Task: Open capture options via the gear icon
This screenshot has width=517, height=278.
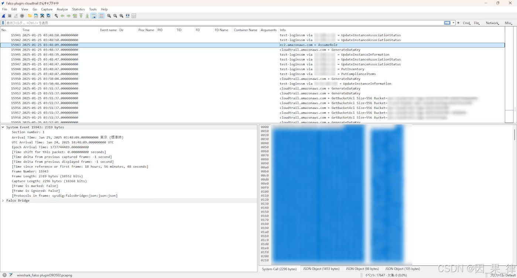Action: (22, 16)
